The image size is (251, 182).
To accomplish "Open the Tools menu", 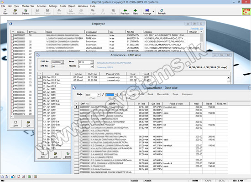I will pyautogui.click(x=63, y=6).
